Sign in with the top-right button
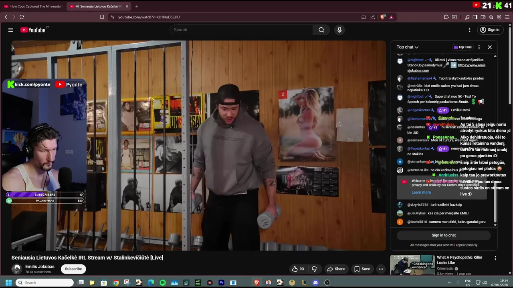The image size is (513, 288). pos(490,30)
